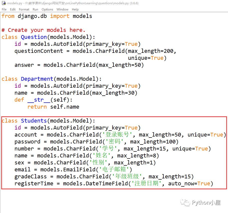Open the Run menu

[35, 9]
